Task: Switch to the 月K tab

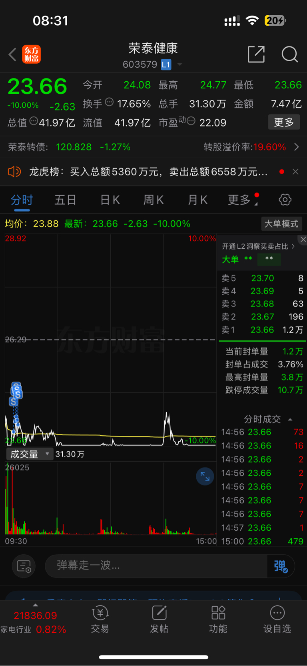Action: 198,200
